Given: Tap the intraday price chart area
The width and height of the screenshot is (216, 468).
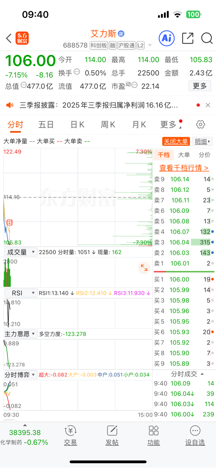Looking at the screenshot, I should tap(78, 197).
